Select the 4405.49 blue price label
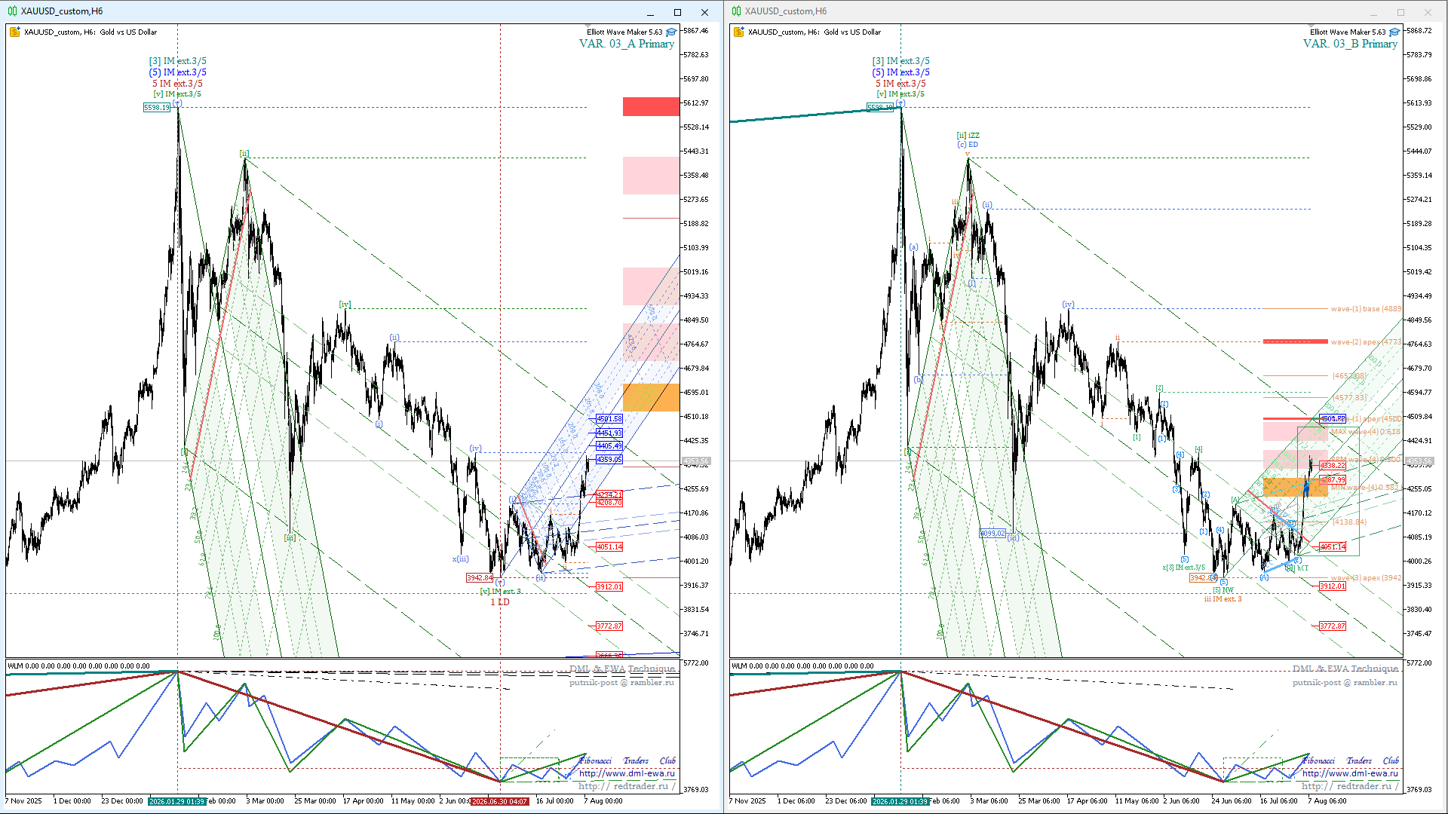Viewport: 1448px width, 814px height. [x=609, y=446]
